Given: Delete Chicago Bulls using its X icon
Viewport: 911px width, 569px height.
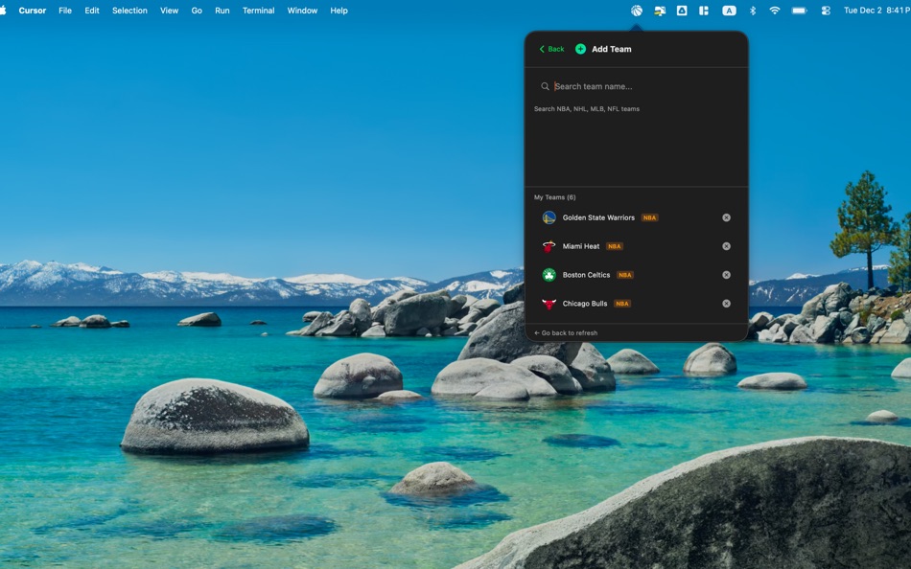Looking at the screenshot, I should coord(726,304).
